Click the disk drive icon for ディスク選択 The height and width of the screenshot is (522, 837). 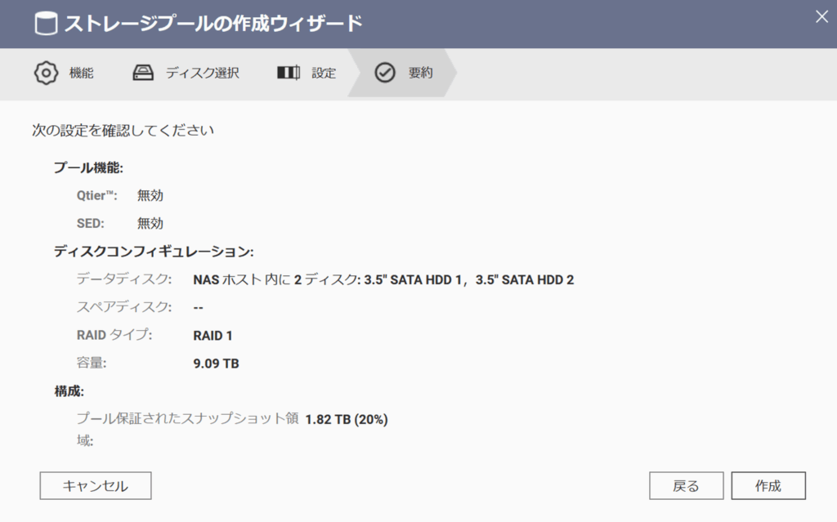[143, 73]
